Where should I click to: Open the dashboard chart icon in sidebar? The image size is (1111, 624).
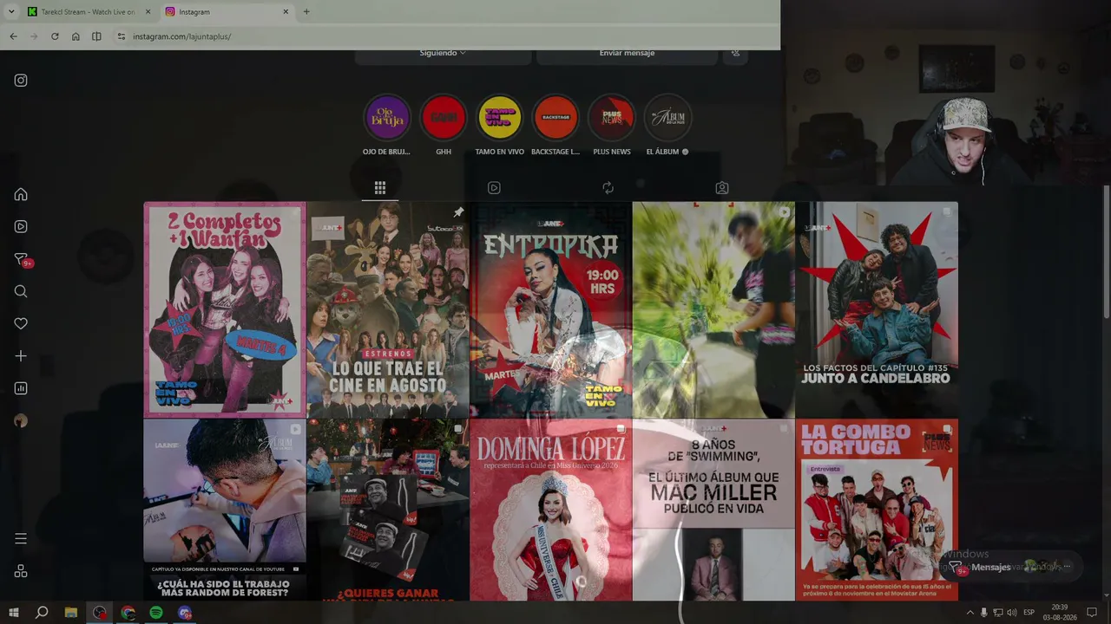point(21,388)
